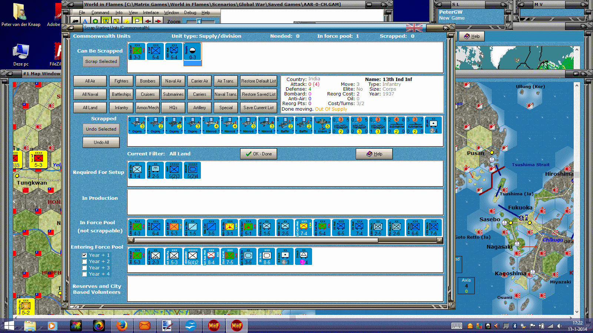Filter units with the Submarines button
593x333 pixels.
coord(173,94)
